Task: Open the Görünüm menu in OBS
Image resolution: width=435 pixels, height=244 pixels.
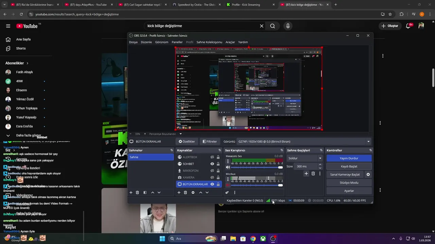Action: click(x=162, y=42)
